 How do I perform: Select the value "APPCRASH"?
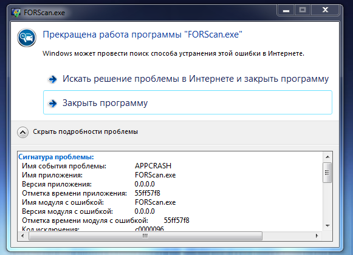[153, 166]
